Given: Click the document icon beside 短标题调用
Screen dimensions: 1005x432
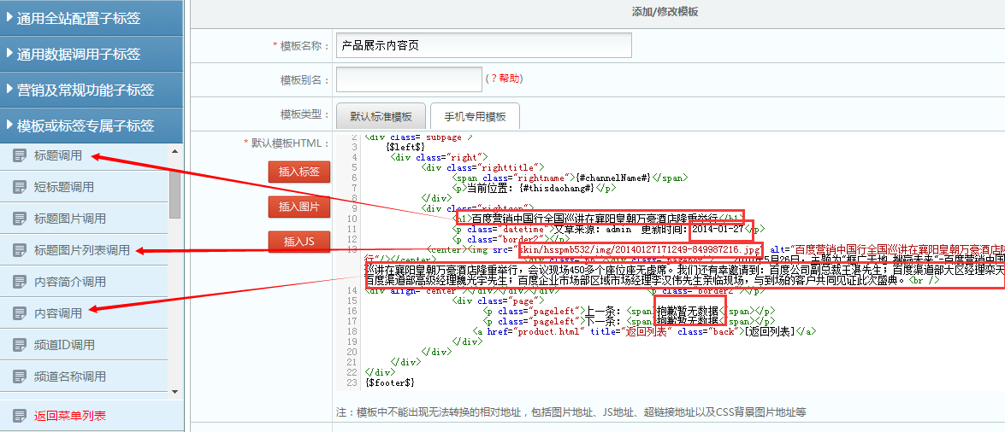Looking at the screenshot, I should click(19, 187).
